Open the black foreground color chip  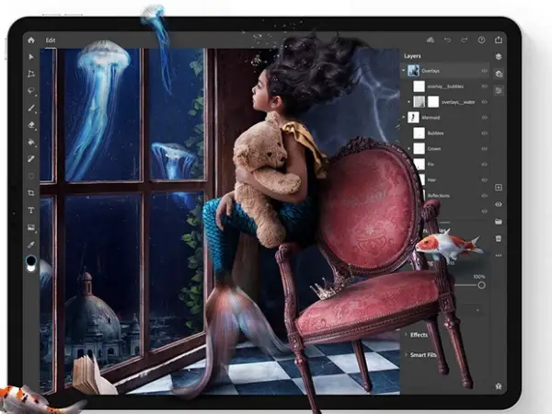(31, 260)
